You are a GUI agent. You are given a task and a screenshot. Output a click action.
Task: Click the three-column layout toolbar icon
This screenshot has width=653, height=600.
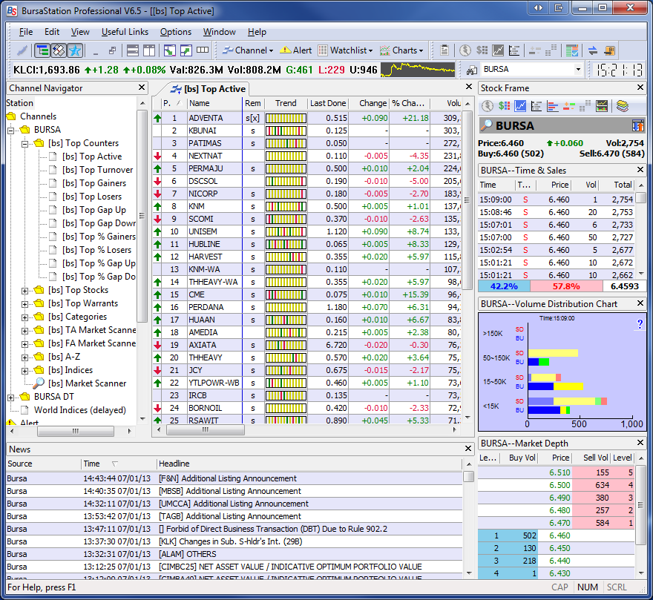point(203,50)
